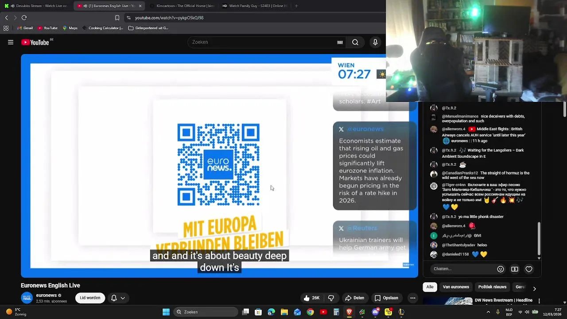Open Cooking Calculator bookmark
The image size is (567, 319).
[103, 28]
